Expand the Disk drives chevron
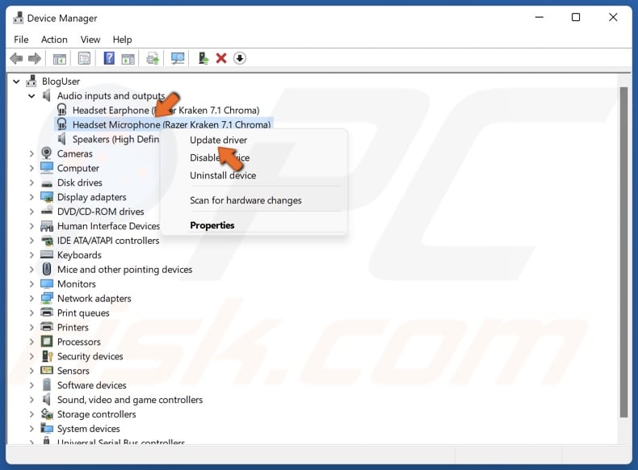Screen dimensions: 638x470 (x=31, y=183)
